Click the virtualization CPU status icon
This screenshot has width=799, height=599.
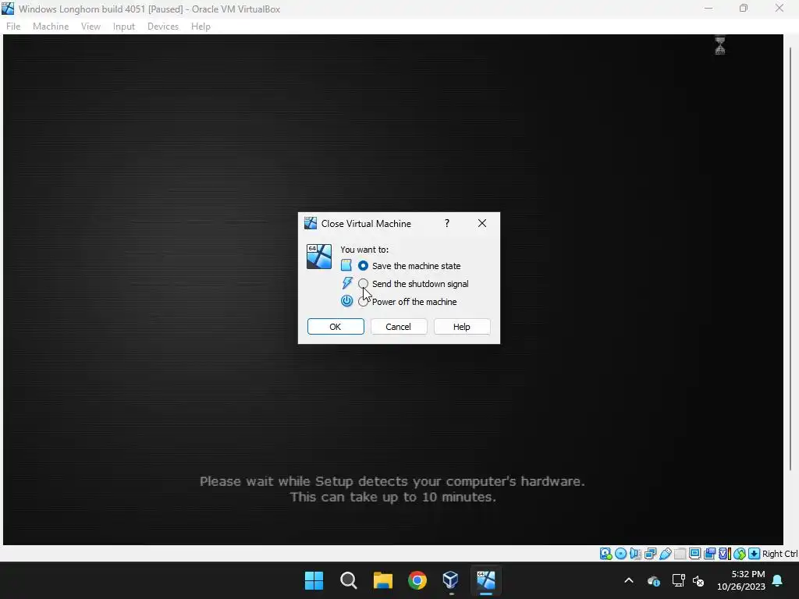click(x=725, y=554)
